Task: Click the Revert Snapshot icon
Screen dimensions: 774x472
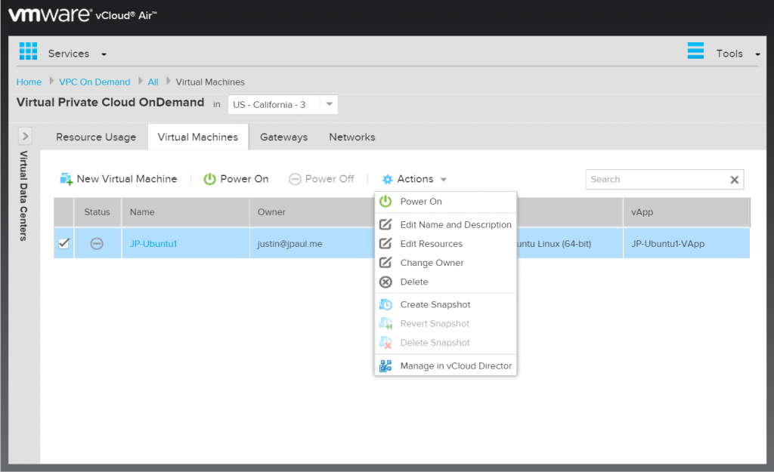Action: click(385, 323)
